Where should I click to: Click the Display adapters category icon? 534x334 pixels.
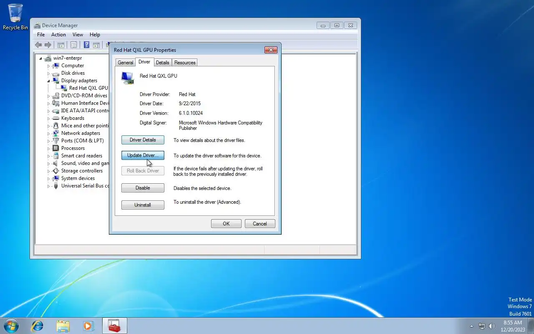pyautogui.click(x=56, y=81)
